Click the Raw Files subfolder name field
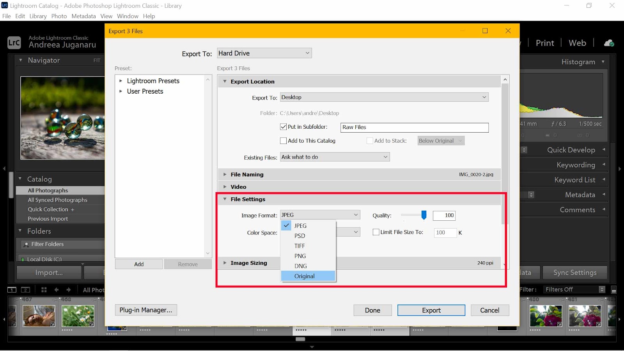624x351 pixels. click(x=415, y=127)
